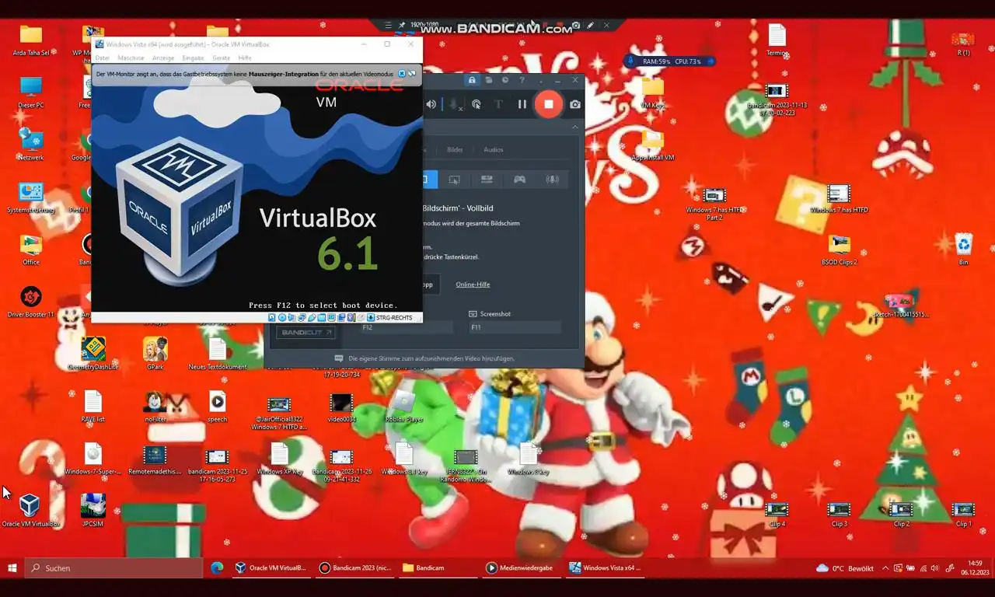The image size is (995, 597).
Task: Select the Bin recycle icon on desktop
Action: [964, 250]
